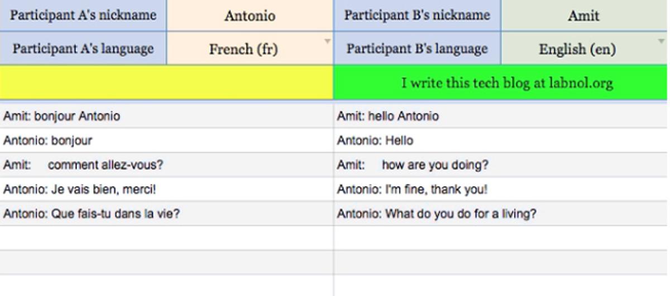Open Participant A's language dropdown arrow

pos(328,41)
